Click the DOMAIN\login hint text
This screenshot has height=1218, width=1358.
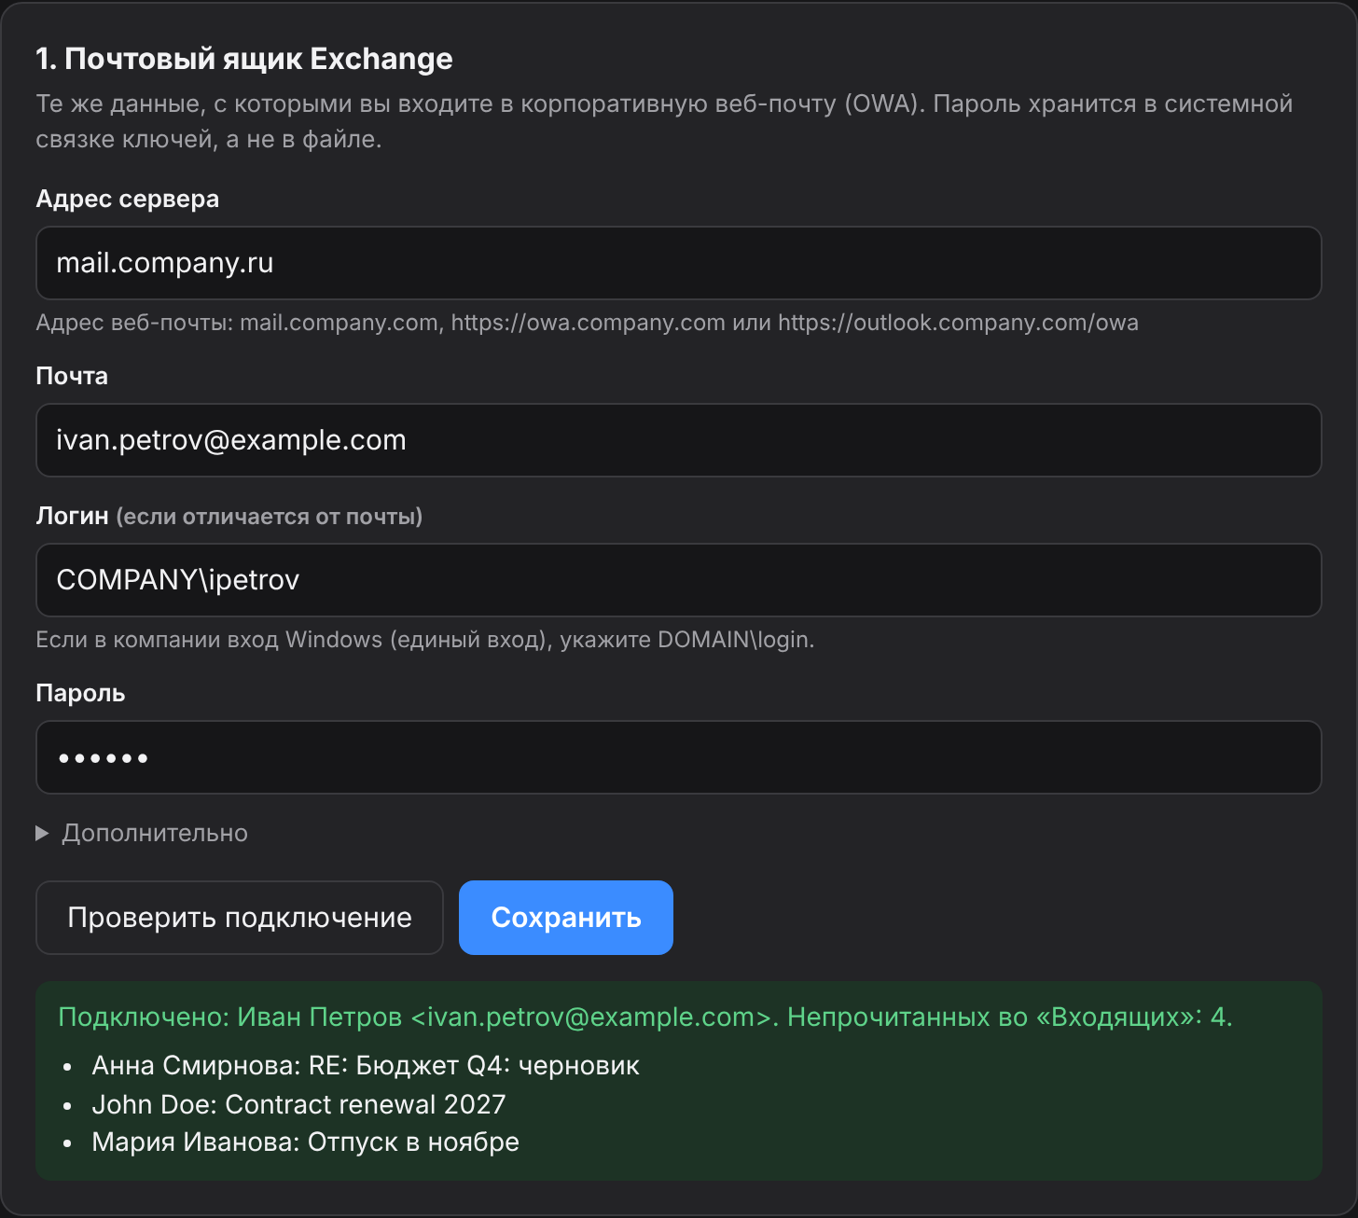point(425,640)
